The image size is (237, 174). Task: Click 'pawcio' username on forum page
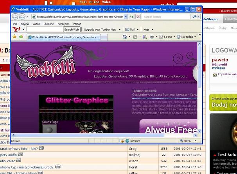pos(220,60)
